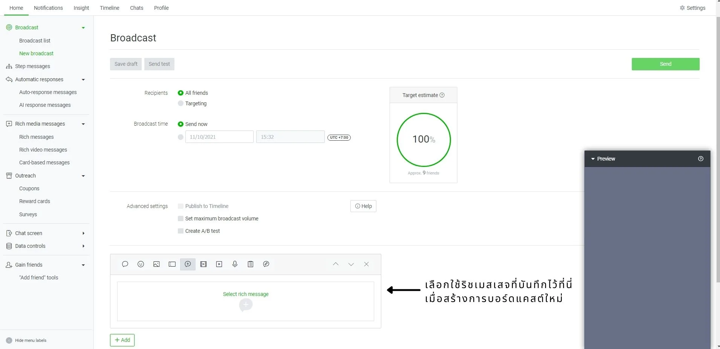Collapse the Preview panel
This screenshot has width=720, height=349.
click(593, 159)
